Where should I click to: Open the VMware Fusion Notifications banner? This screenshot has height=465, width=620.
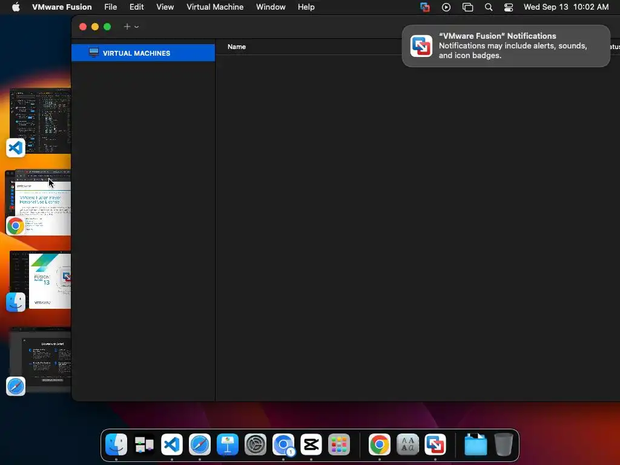point(506,46)
